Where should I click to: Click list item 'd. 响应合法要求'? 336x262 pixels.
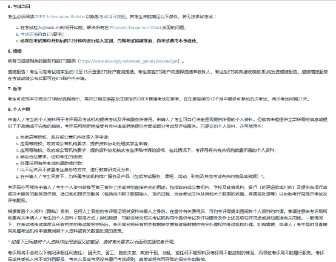tap(50, 157)
